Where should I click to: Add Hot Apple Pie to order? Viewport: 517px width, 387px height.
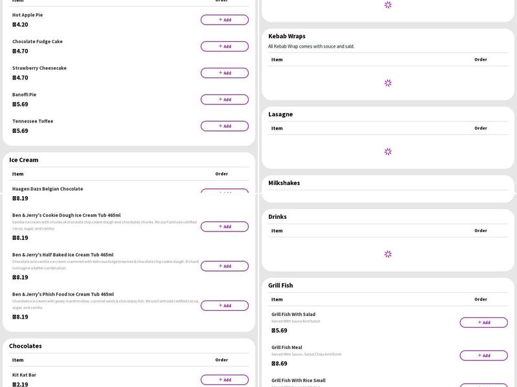(224, 20)
